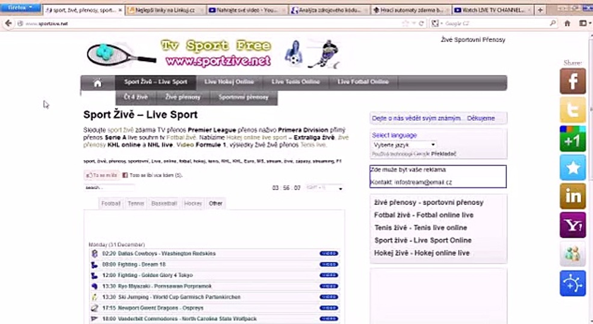Share page on LinkedIn
Viewport: 593px width, 324px height.
coord(573,196)
